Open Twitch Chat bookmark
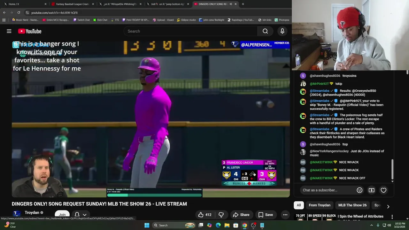Screen dimensions: 409x230 [x=81, y=20]
